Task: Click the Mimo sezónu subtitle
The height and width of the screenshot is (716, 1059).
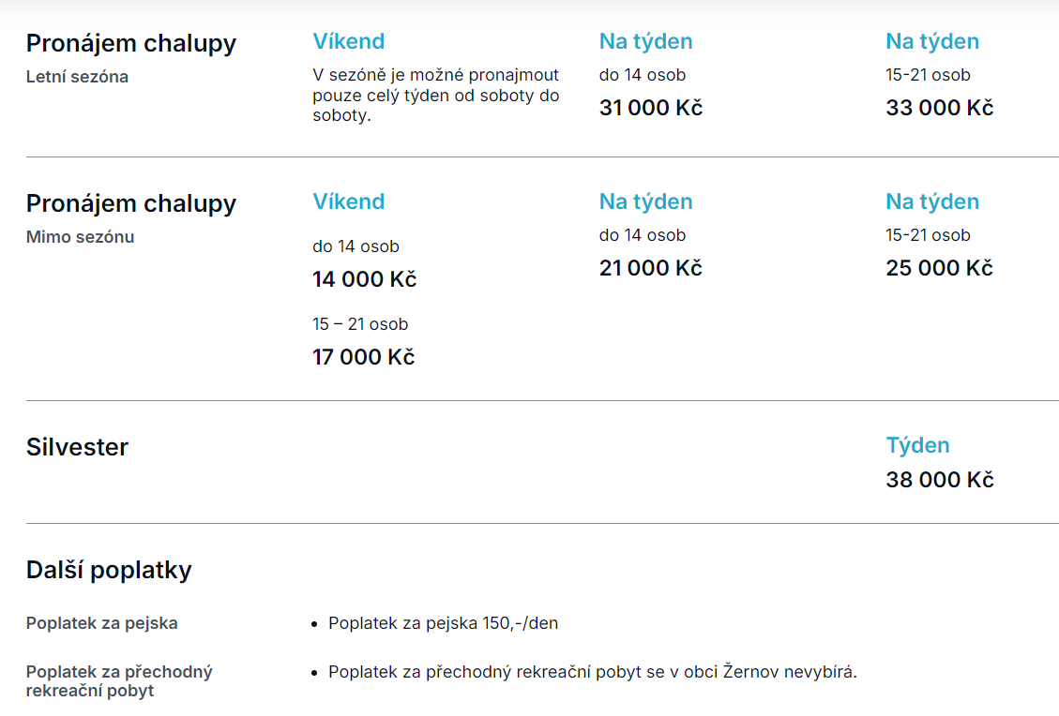Action: (81, 237)
